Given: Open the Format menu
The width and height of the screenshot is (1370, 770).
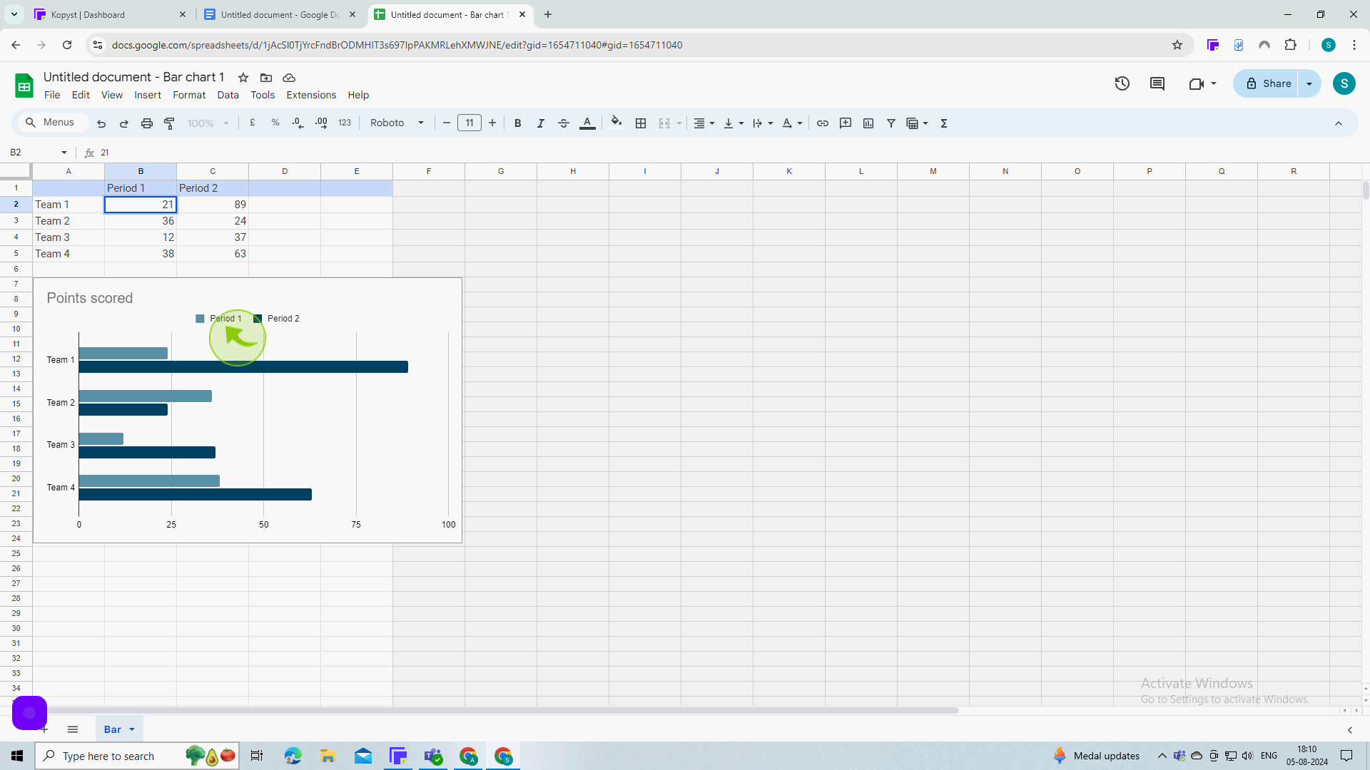Looking at the screenshot, I should (x=188, y=94).
